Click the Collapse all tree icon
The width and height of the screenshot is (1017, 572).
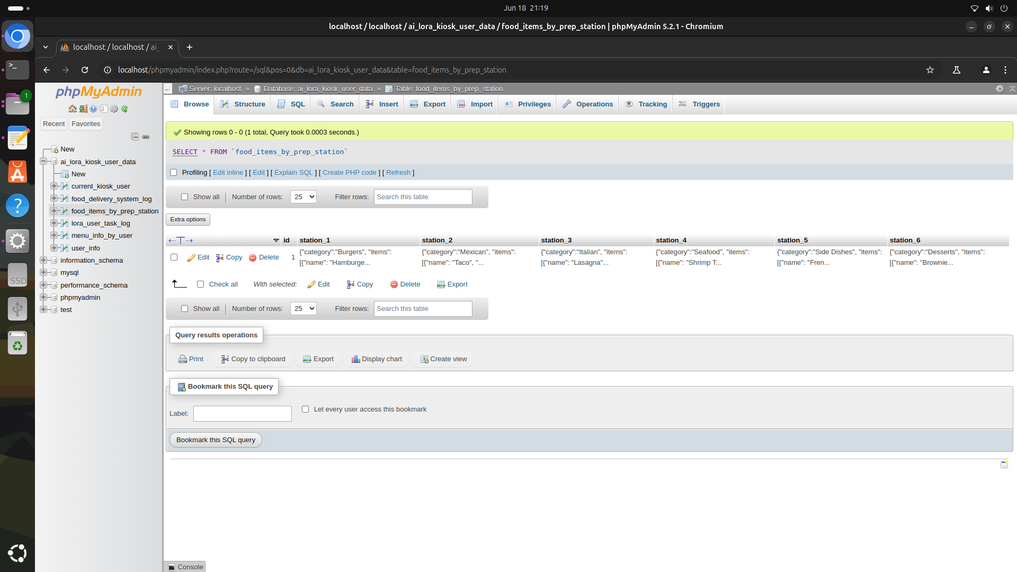click(x=135, y=137)
